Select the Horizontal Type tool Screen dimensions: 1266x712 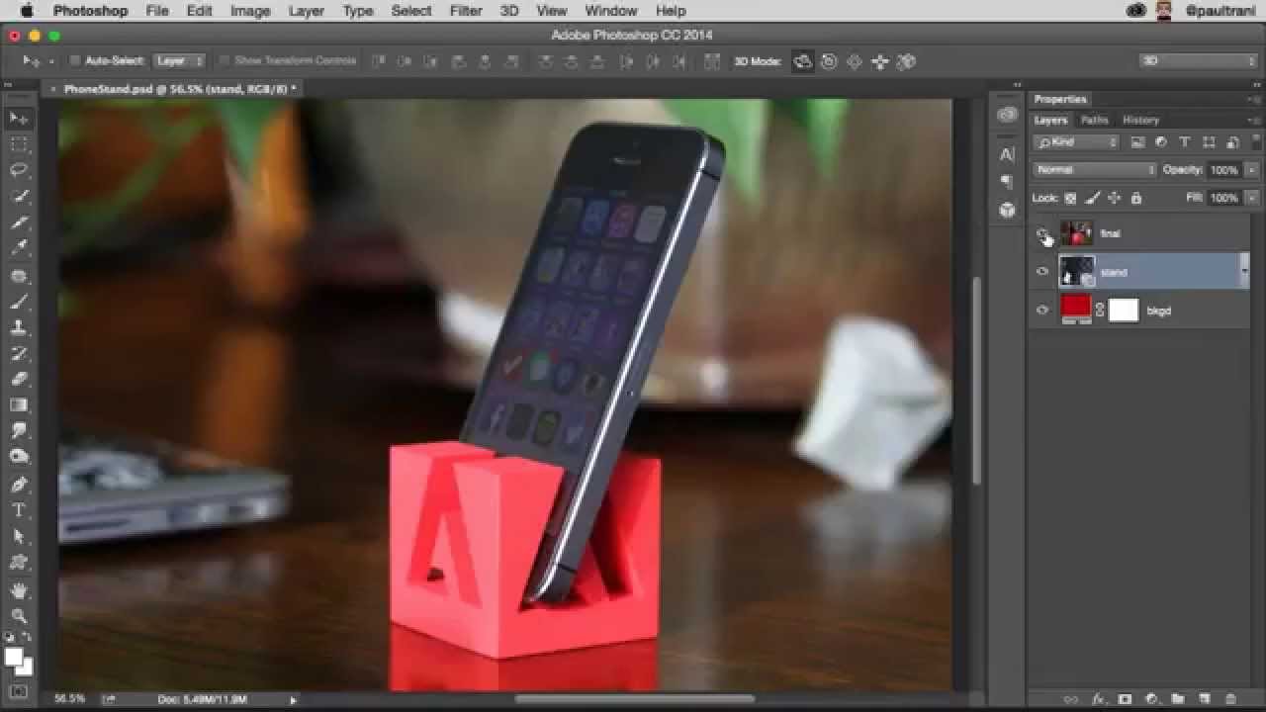tap(19, 510)
